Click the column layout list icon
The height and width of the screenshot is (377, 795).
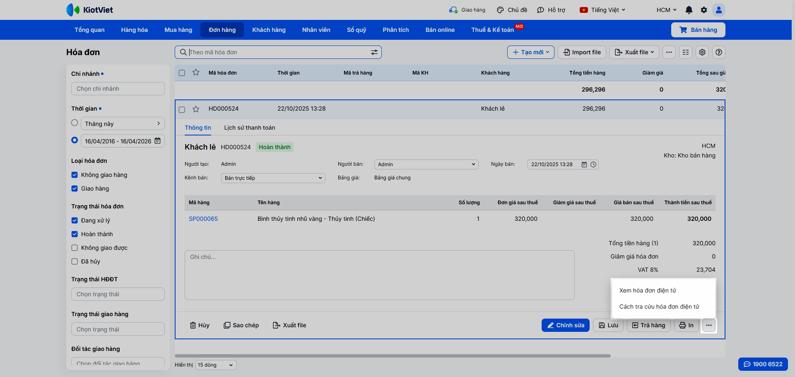(x=686, y=52)
